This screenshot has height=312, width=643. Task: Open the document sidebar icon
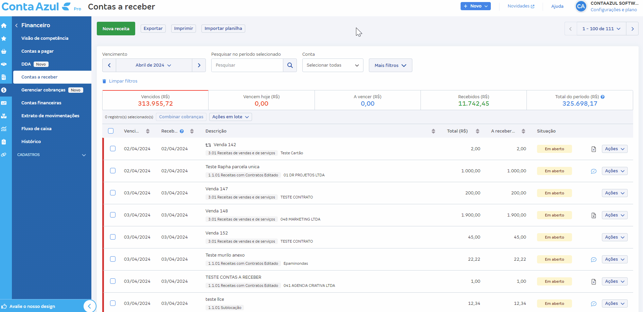pyautogui.click(x=4, y=77)
